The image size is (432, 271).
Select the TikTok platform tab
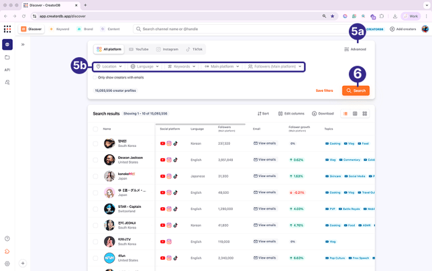[194, 49]
